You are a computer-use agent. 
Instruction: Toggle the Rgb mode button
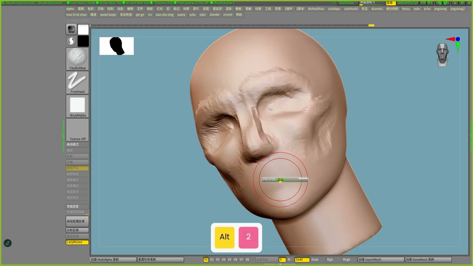tap(330, 260)
